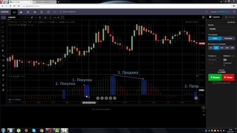Select the Классика option type

[x=228, y=38]
